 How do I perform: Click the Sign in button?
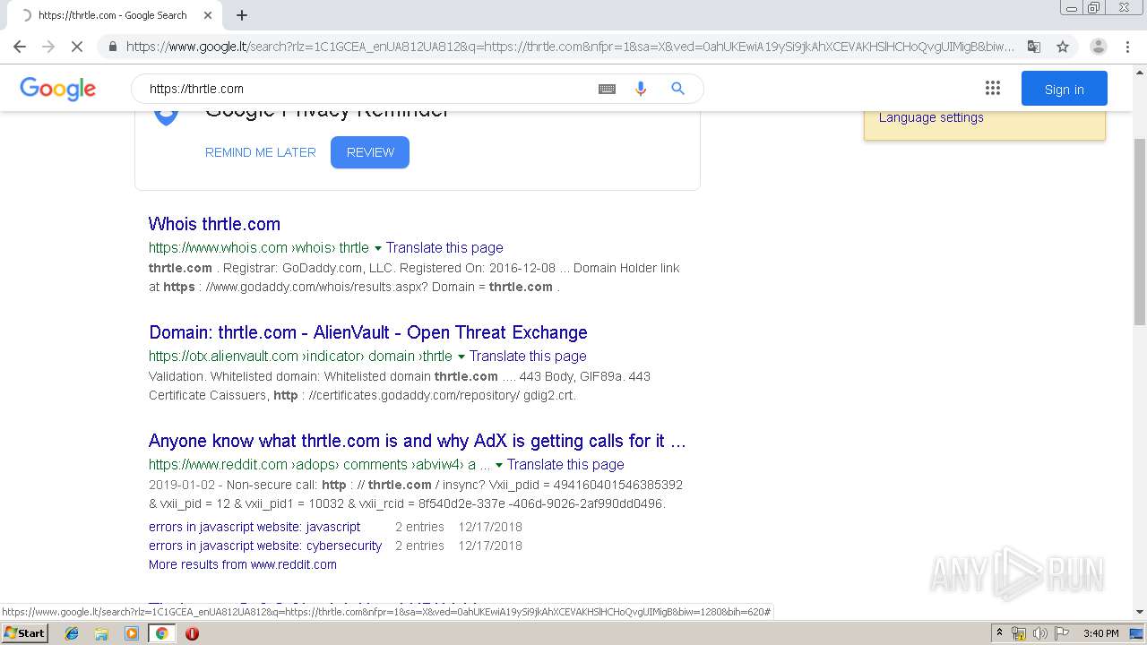point(1064,89)
